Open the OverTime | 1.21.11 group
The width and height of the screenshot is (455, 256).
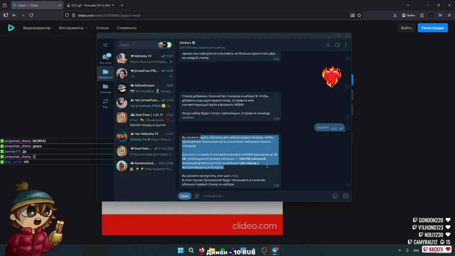tap(145, 120)
